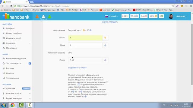This screenshot has width=193, height=108.
Task: Open the Русский language dropdown
Action: coord(112,16)
